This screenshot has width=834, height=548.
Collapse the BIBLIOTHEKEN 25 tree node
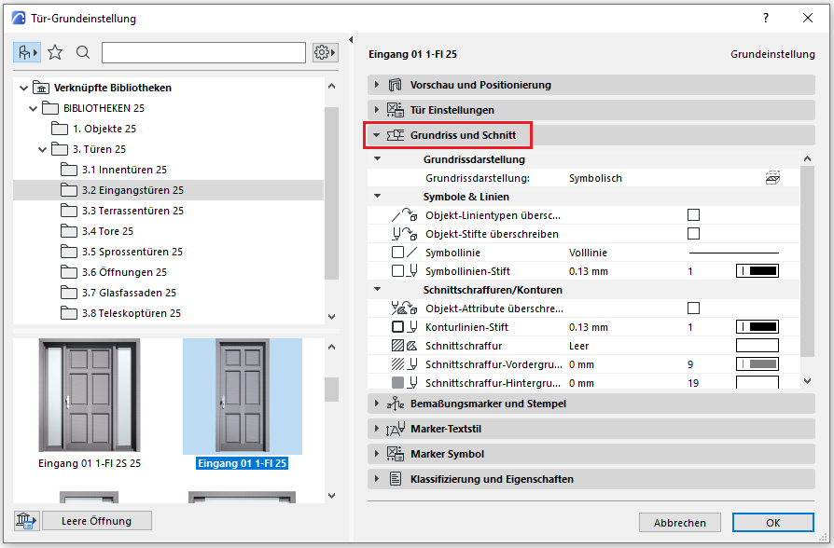34,108
